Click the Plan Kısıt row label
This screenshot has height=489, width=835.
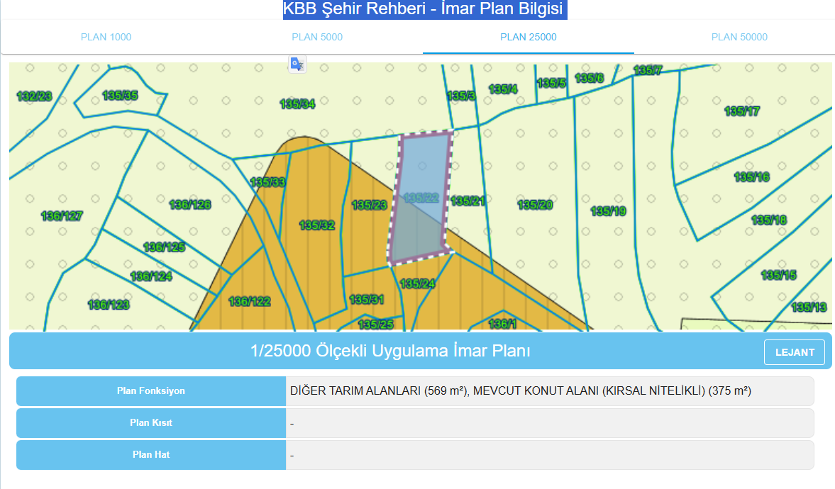tap(151, 423)
